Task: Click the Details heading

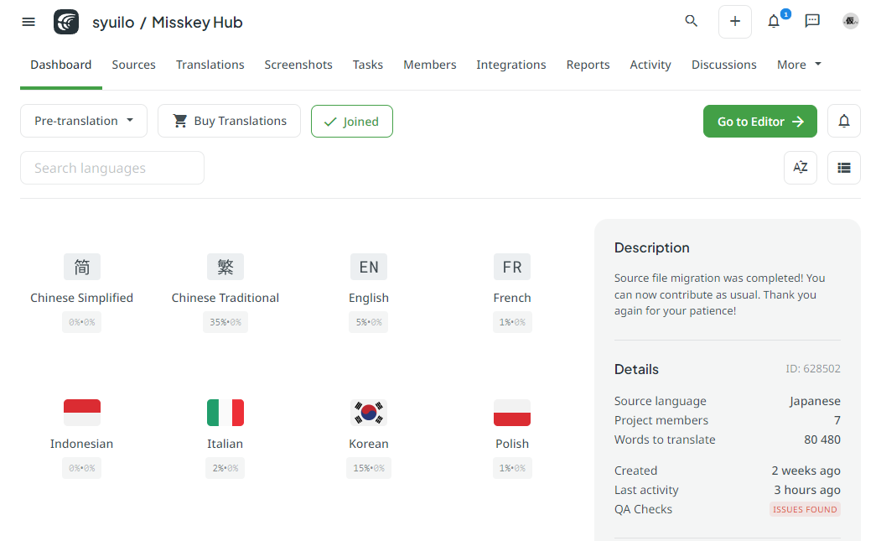Action: pyautogui.click(x=636, y=370)
